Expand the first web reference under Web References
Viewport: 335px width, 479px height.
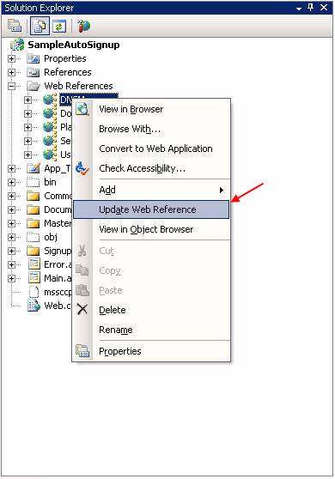27,100
